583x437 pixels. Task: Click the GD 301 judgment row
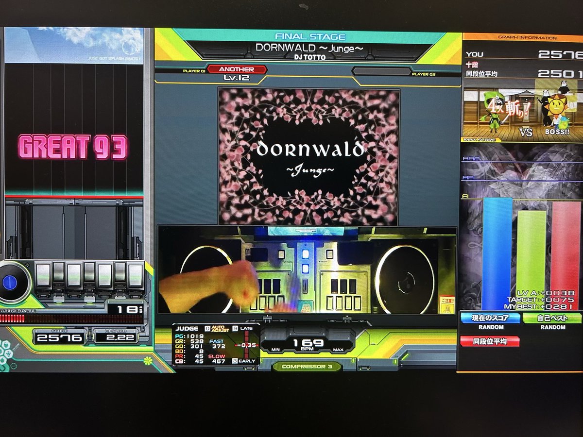pyautogui.click(x=189, y=346)
